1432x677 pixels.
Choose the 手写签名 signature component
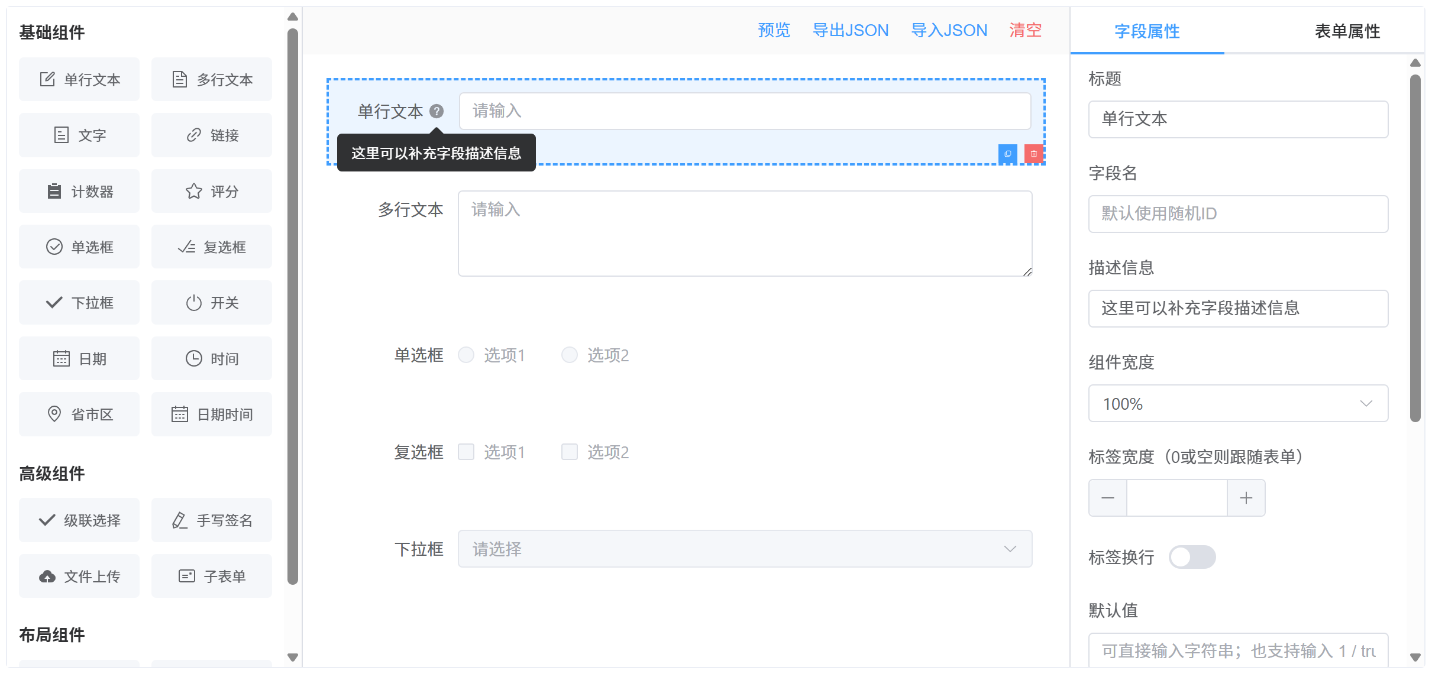(x=212, y=520)
